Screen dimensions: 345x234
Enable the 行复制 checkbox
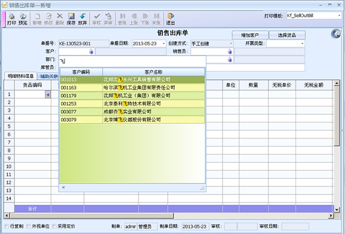click(7, 227)
